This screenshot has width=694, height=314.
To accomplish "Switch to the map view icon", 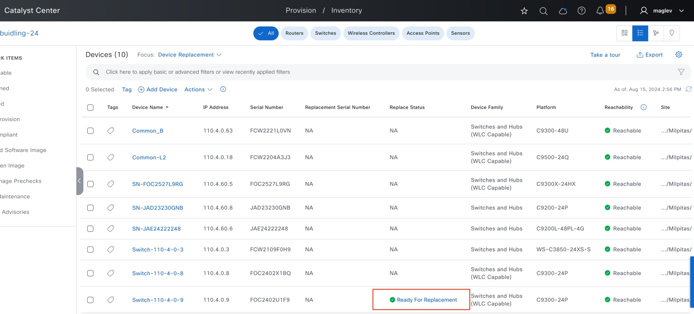I will point(672,33).
